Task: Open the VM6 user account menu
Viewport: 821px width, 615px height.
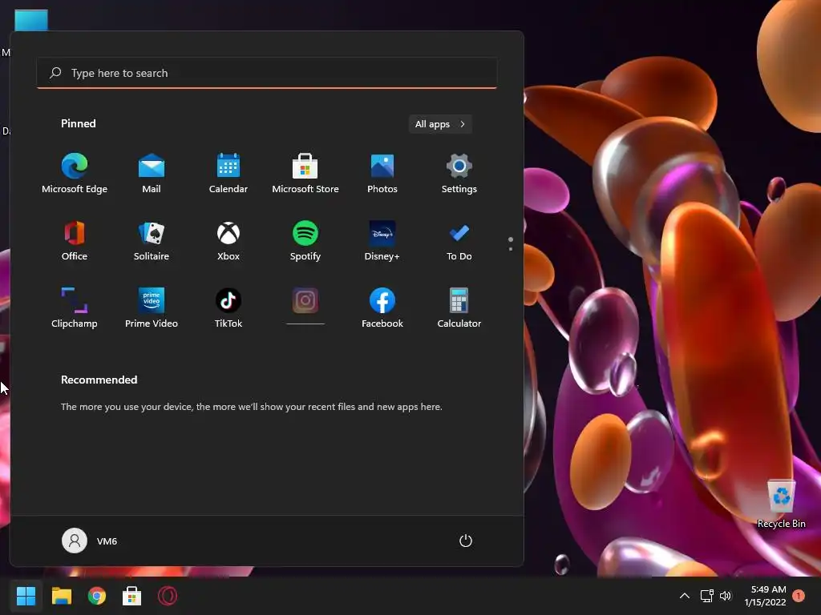Action: [90, 541]
